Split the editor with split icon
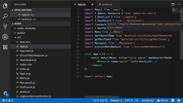 tap(173, 5)
